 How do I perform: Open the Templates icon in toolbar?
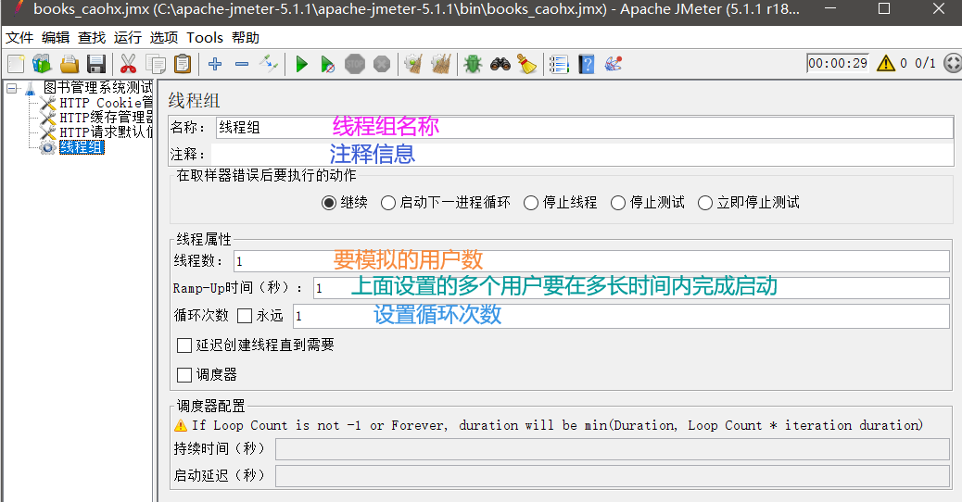click(43, 64)
